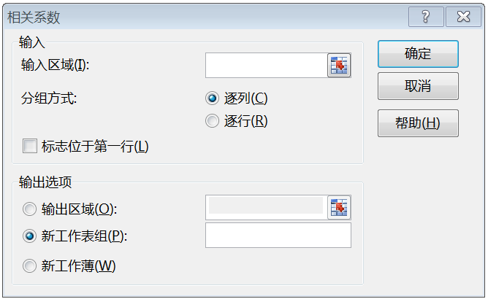
Task: Open help with the 帮助 button
Action: [418, 123]
